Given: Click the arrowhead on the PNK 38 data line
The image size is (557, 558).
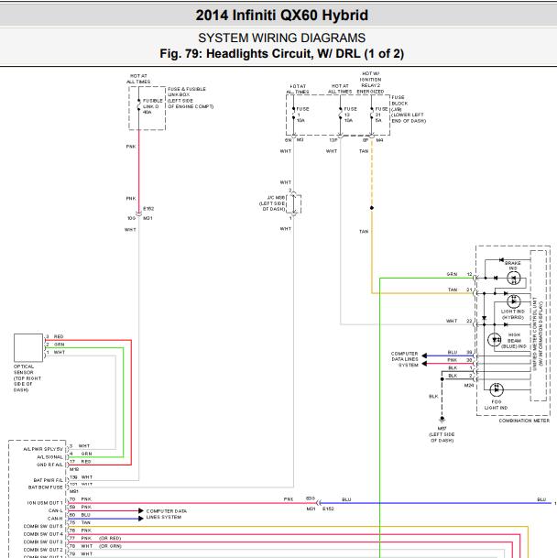Looking at the screenshot, I should coord(424,364).
